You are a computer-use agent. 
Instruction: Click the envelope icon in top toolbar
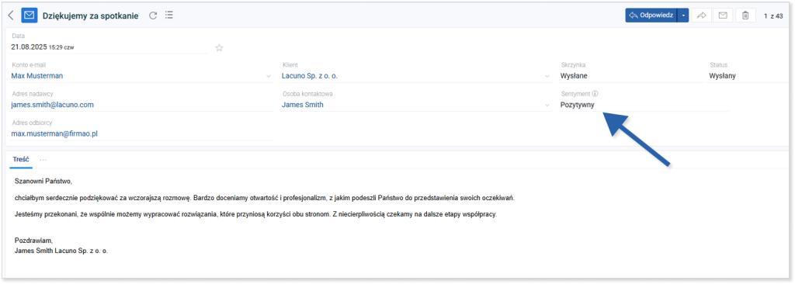click(x=723, y=16)
